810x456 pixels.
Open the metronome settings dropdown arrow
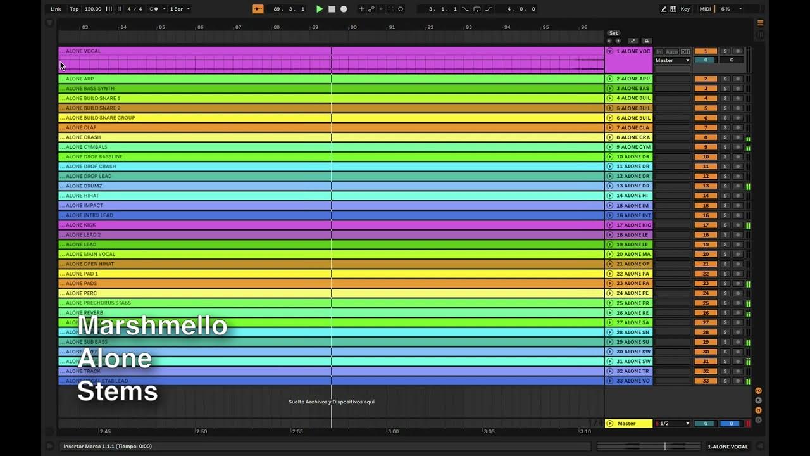(x=164, y=9)
